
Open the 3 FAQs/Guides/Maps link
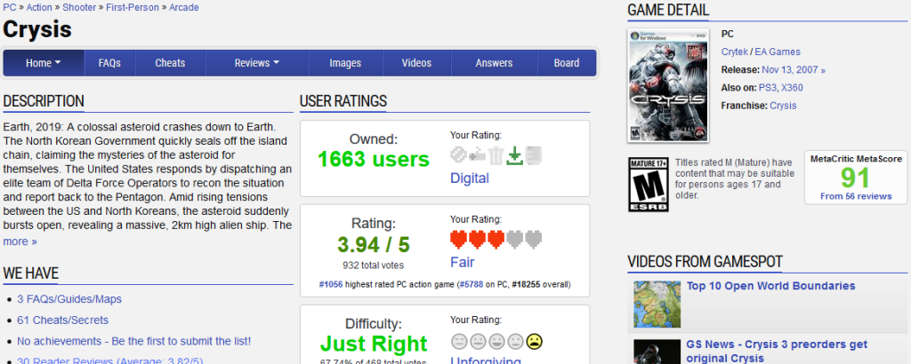(x=69, y=299)
